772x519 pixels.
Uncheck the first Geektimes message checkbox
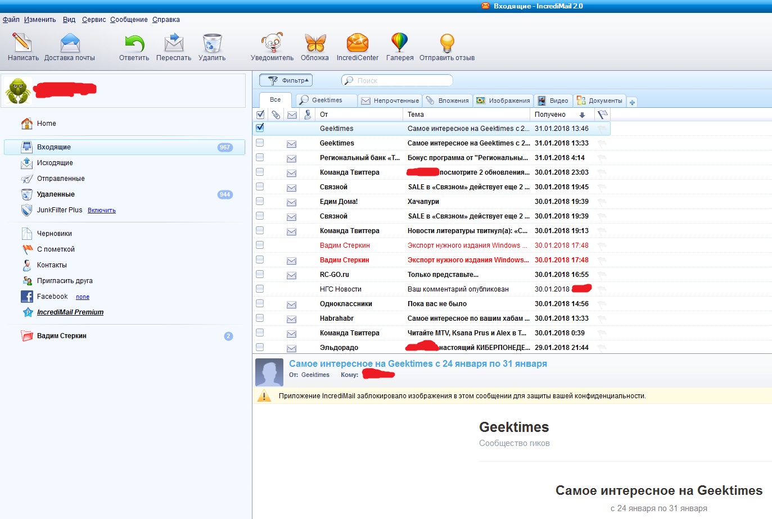(x=260, y=128)
